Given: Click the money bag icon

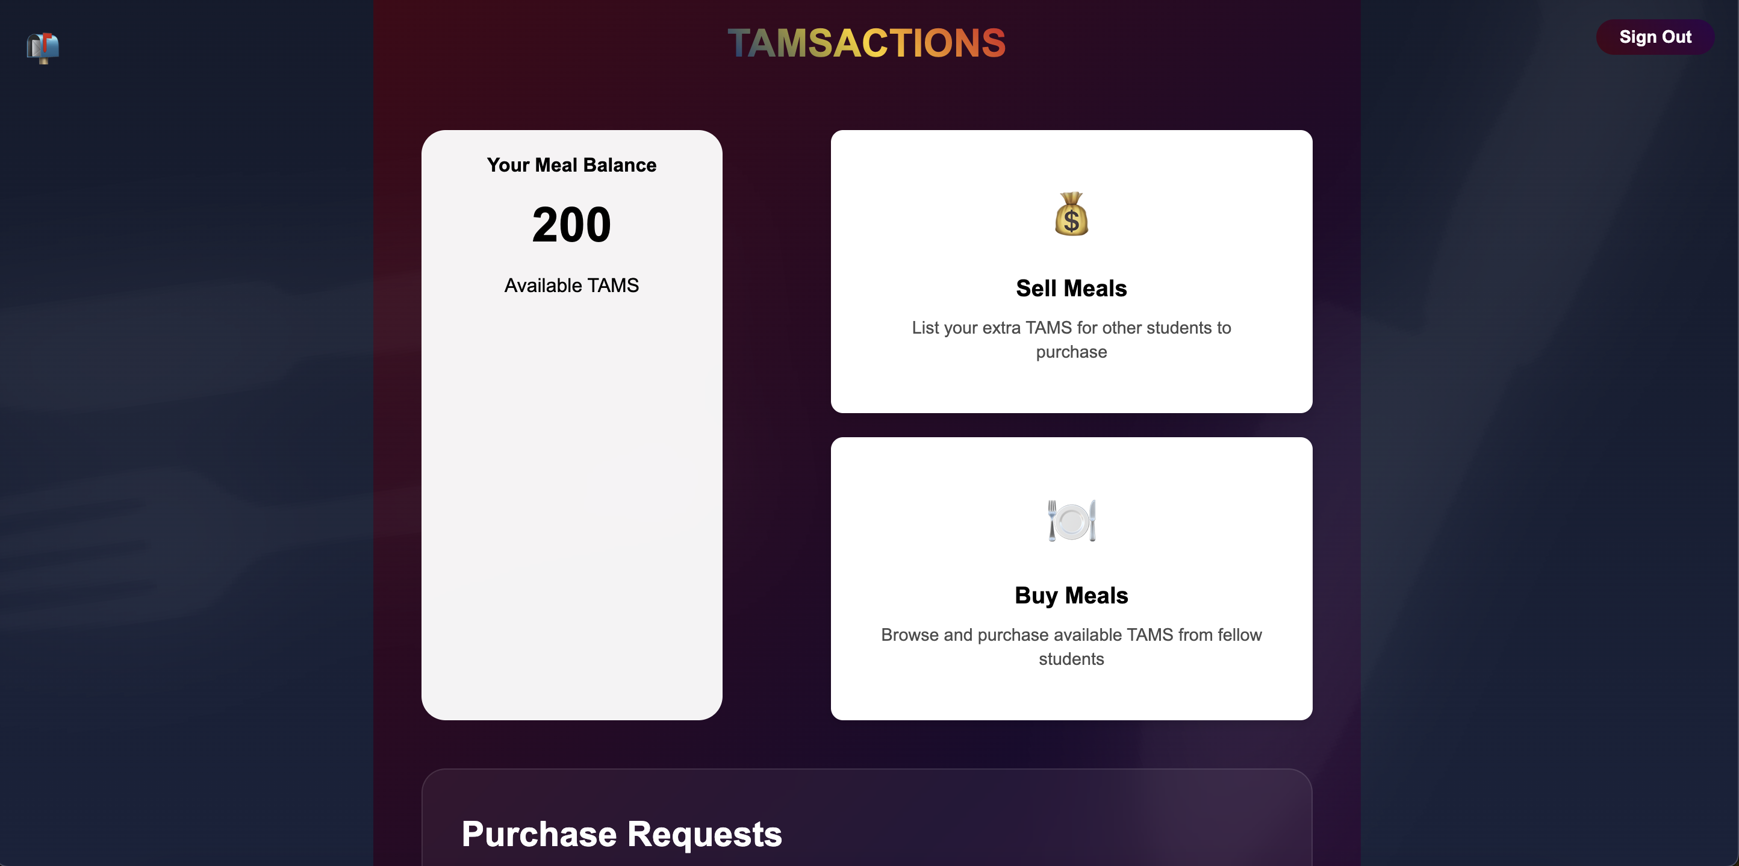Looking at the screenshot, I should [1071, 214].
